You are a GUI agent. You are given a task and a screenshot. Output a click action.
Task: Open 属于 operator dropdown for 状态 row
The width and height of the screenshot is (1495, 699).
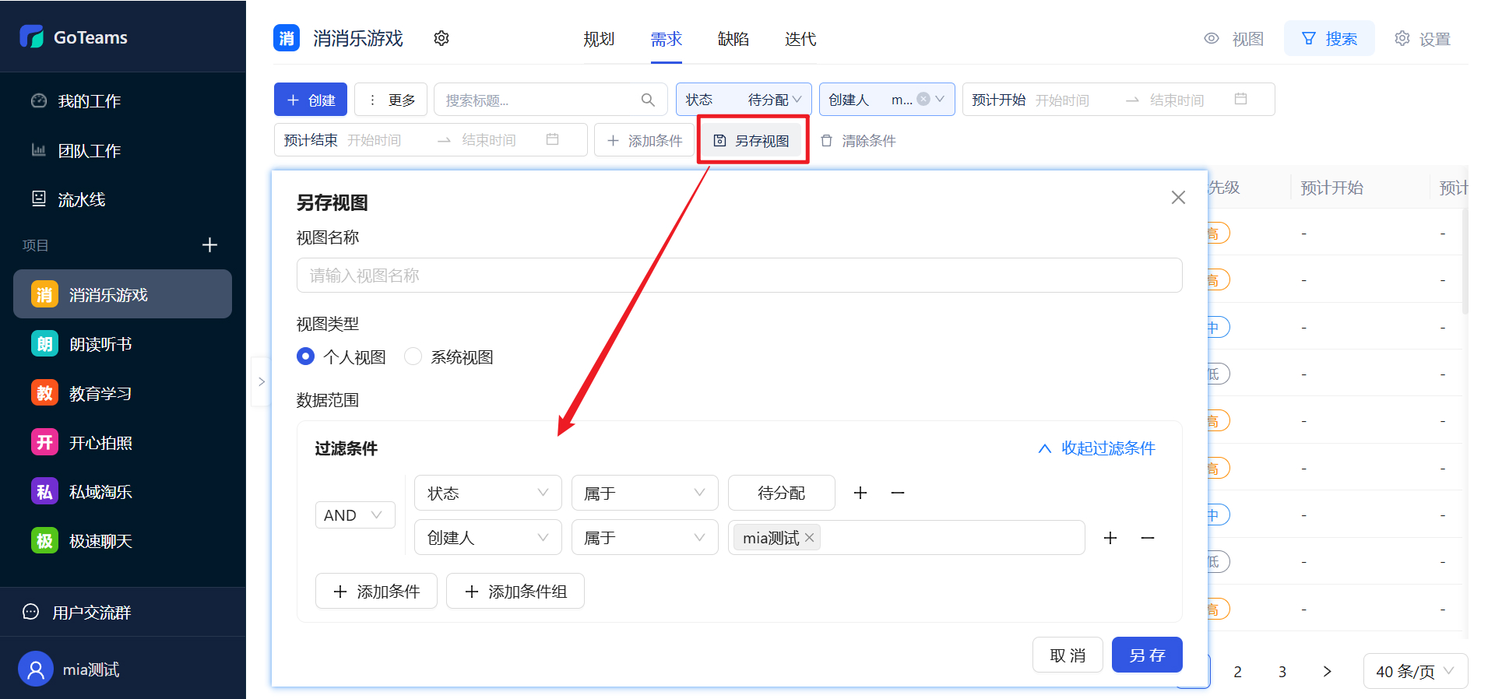645,493
